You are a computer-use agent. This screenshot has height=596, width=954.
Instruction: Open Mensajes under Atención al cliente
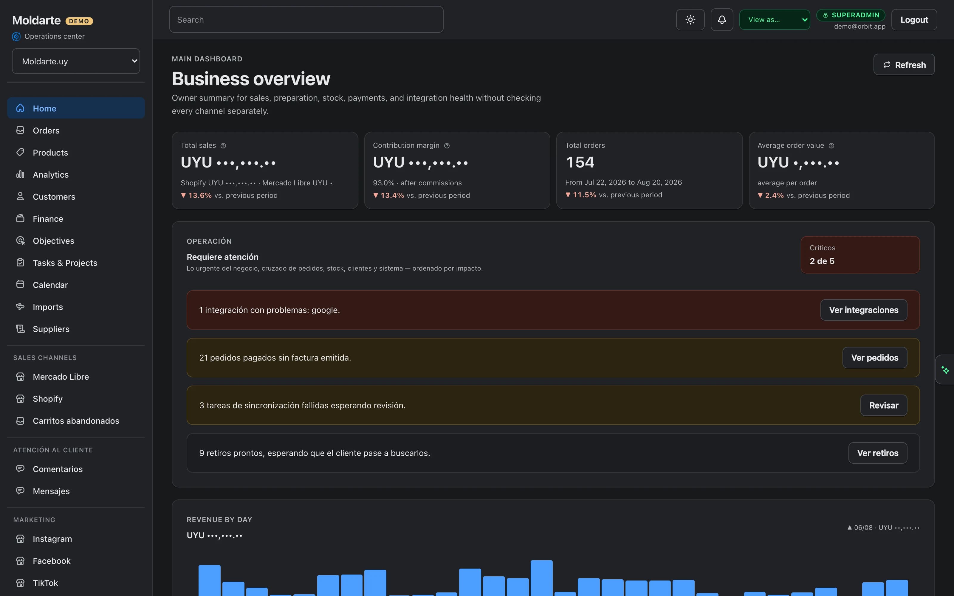(76, 491)
